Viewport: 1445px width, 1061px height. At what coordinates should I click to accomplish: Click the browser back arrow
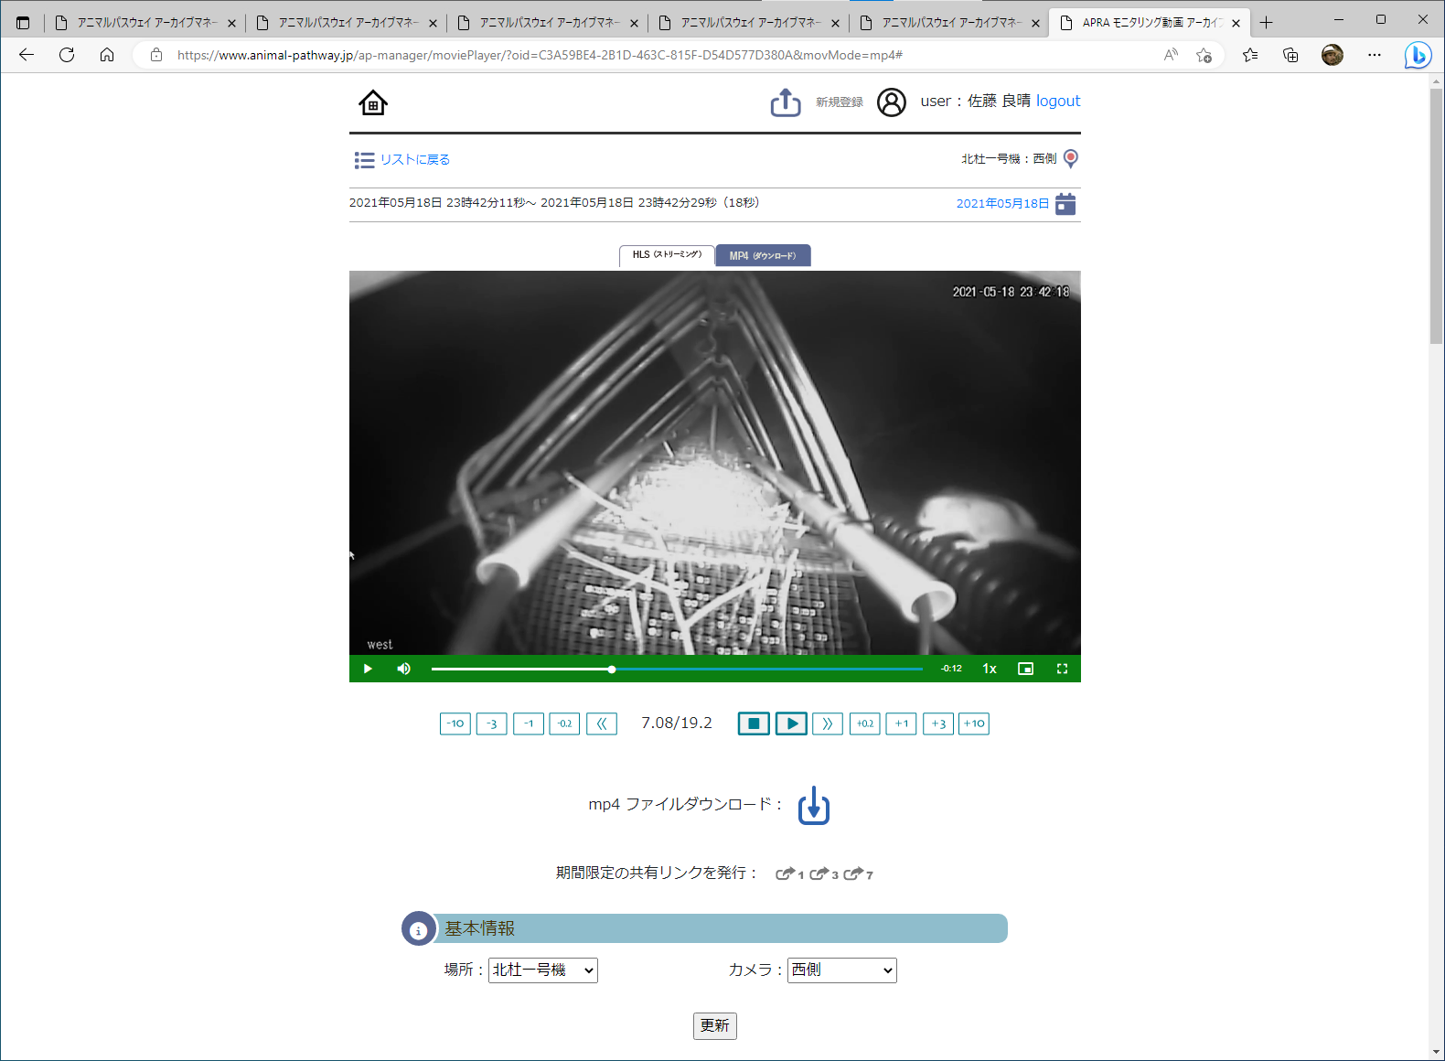coord(27,55)
